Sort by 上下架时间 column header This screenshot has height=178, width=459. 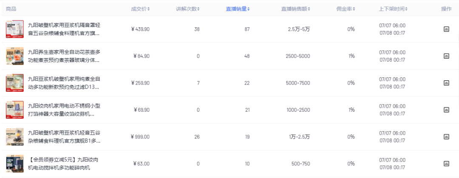pyautogui.click(x=394, y=9)
